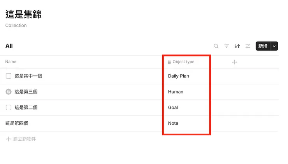The image size is (288, 164).
Task: Toggle the checkbox for 這是第二個
Action: coord(9,107)
